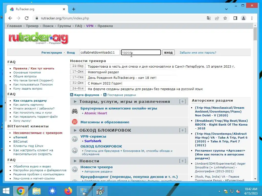Click the username field with collabnetdownloads11
Screen dimensions: 262x196
click(100, 52)
